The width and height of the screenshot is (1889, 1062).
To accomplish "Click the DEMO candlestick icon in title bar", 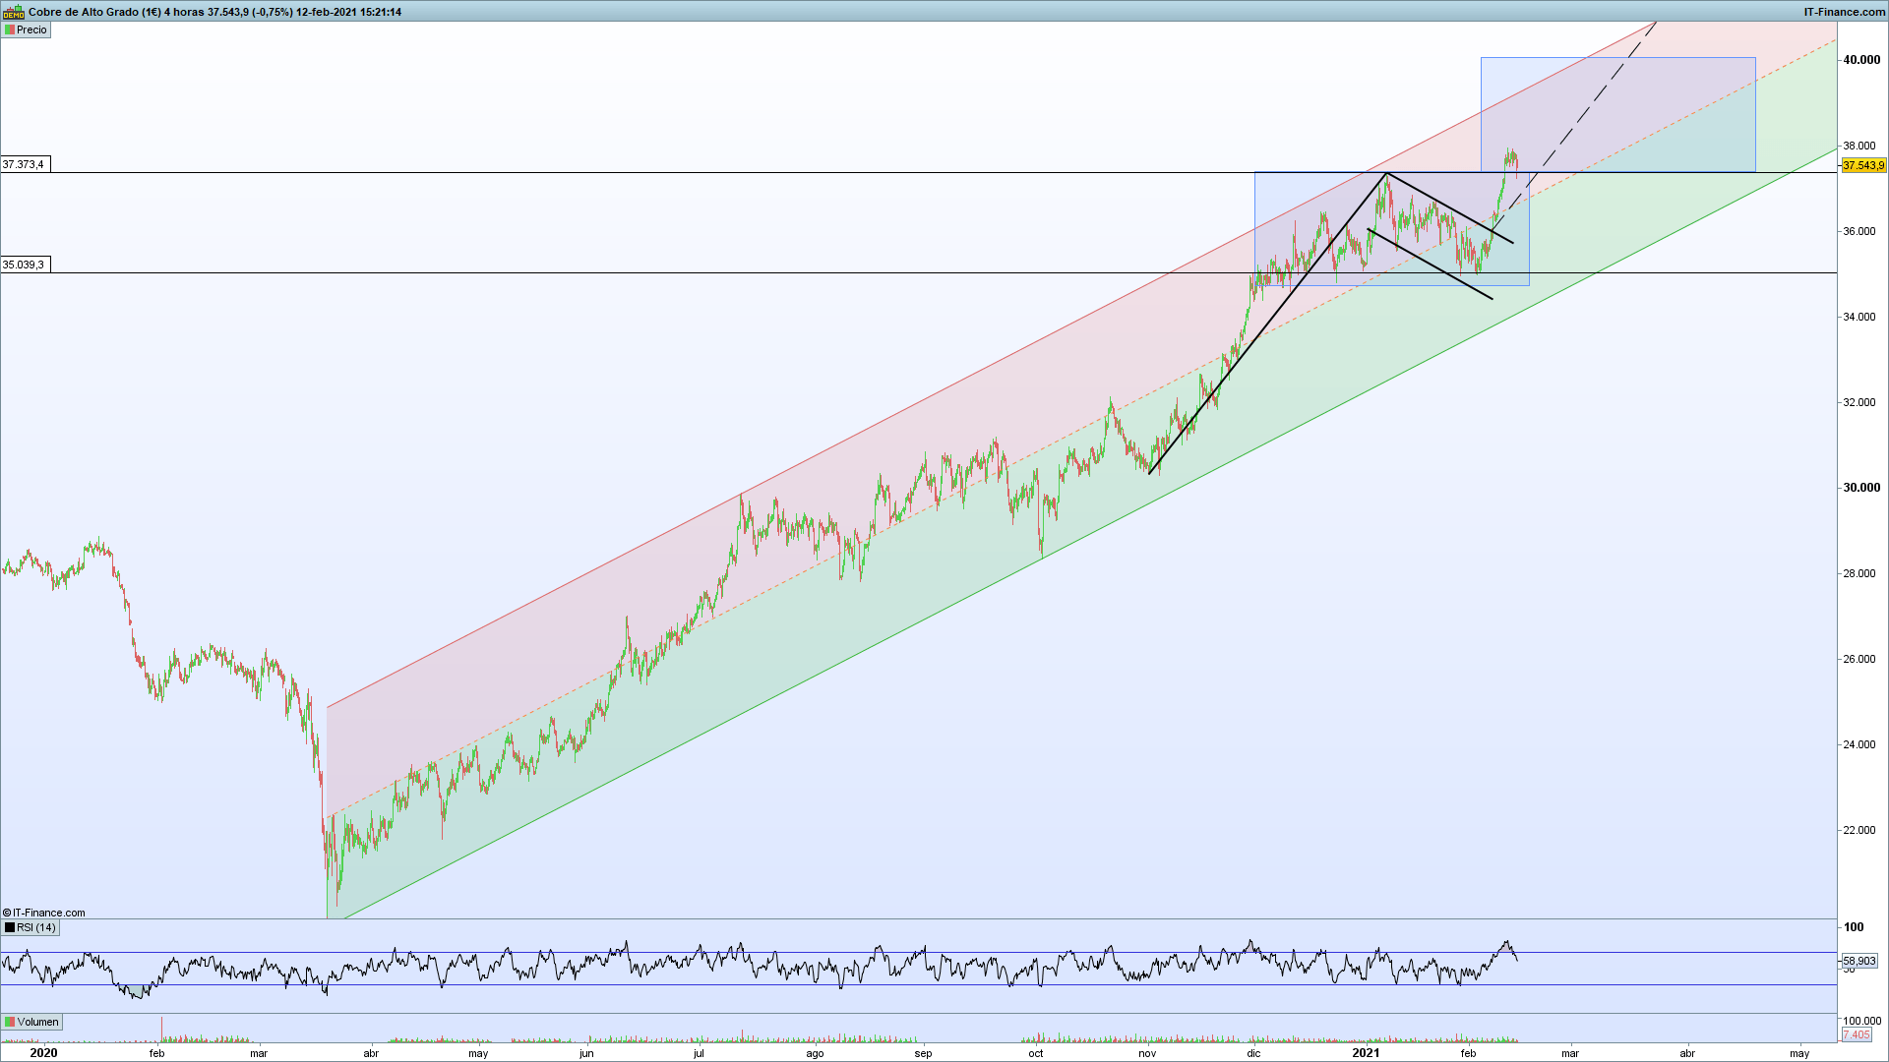I will click(x=14, y=12).
